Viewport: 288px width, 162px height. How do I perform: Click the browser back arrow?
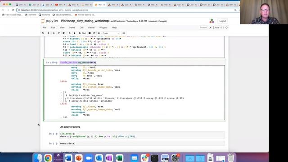tap(3, 10)
